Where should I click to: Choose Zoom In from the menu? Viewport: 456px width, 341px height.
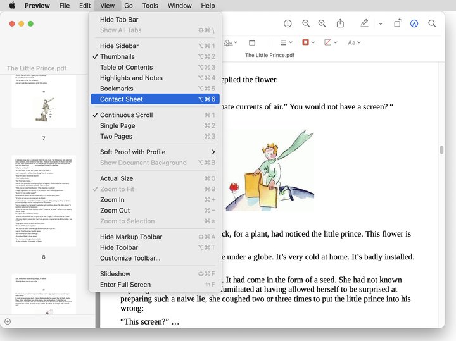(155, 200)
